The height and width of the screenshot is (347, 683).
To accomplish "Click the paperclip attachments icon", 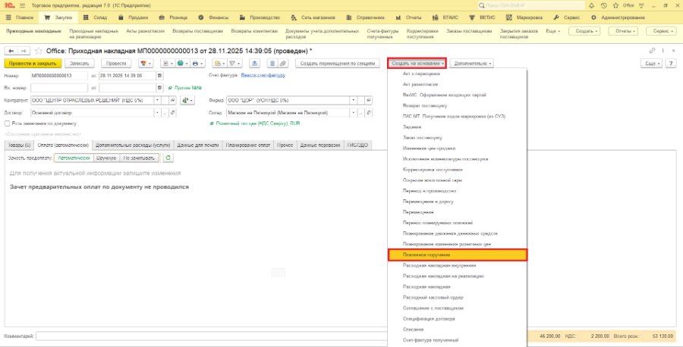I will tap(283, 64).
